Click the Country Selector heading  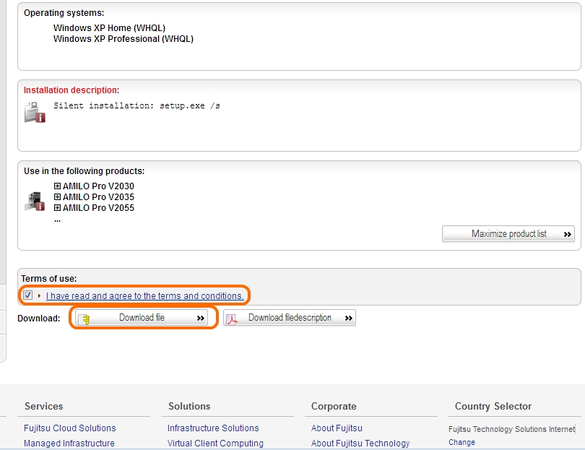click(x=493, y=406)
